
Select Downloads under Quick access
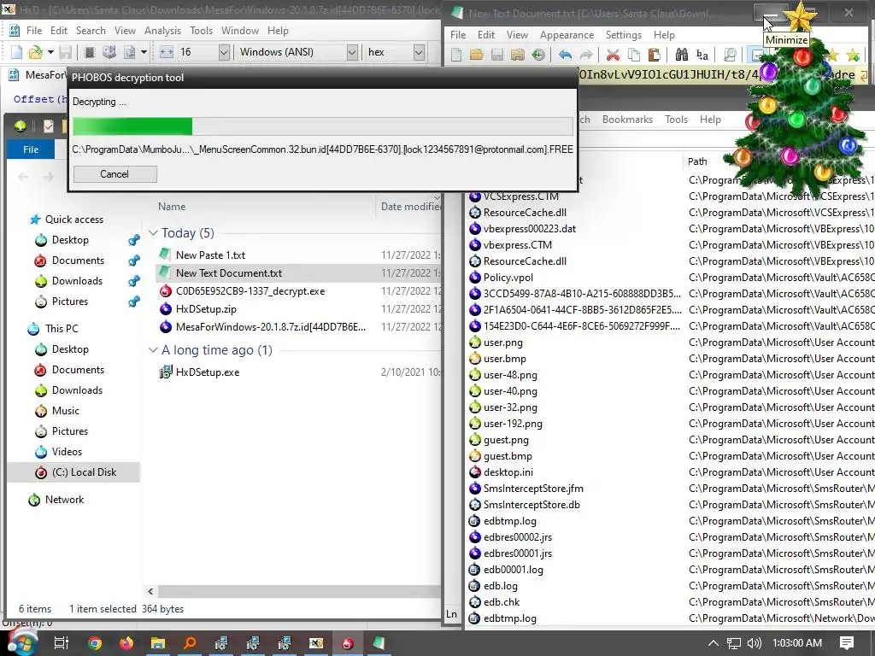pyautogui.click(x=77, y=281)
